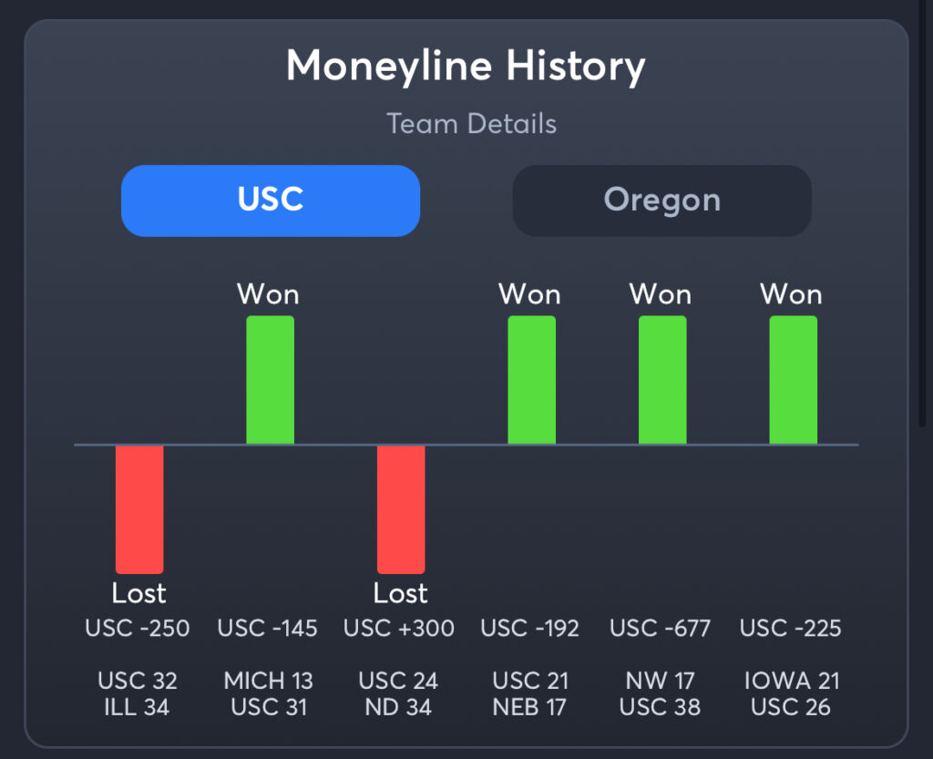This screenshot has height=759, width=933.
Task: Switch to the Oregon team tab
Action: point(661,200)
